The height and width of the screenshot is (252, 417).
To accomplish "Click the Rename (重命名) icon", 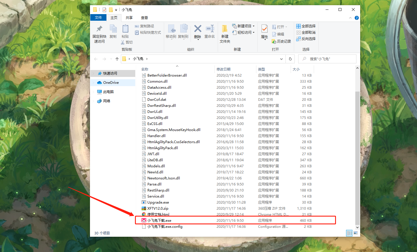I will [x=210, y=29].
